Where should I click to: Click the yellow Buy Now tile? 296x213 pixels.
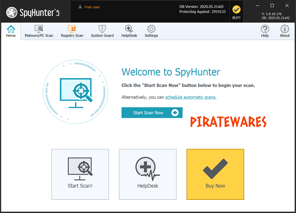(x=215, y=174)
